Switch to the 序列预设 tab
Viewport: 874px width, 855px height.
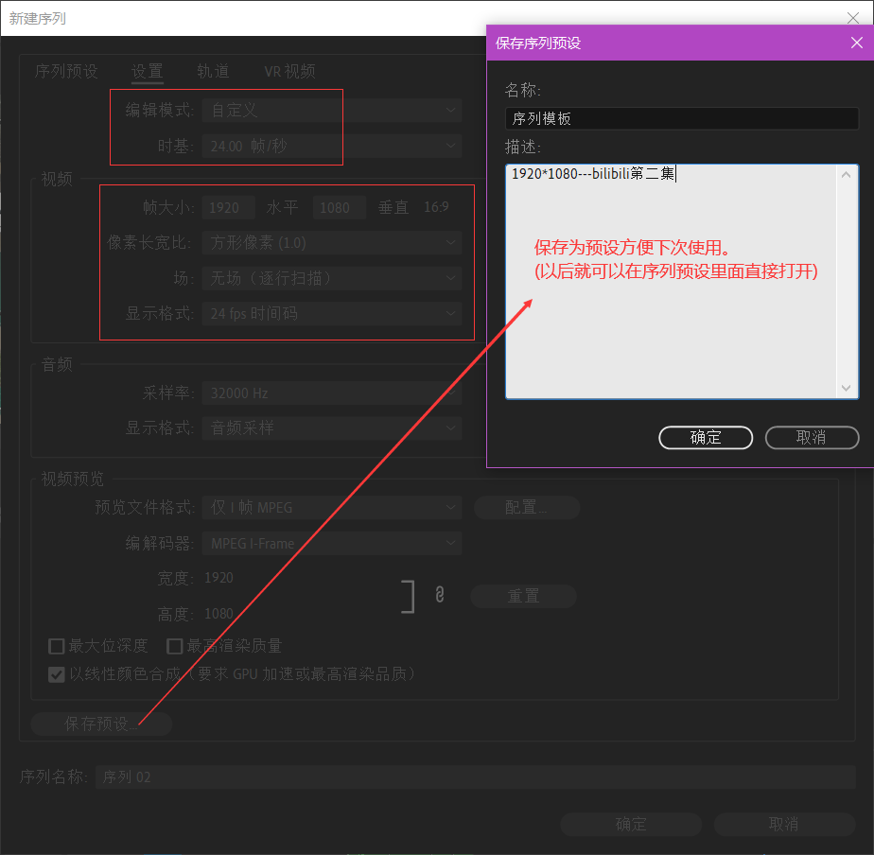66,71
